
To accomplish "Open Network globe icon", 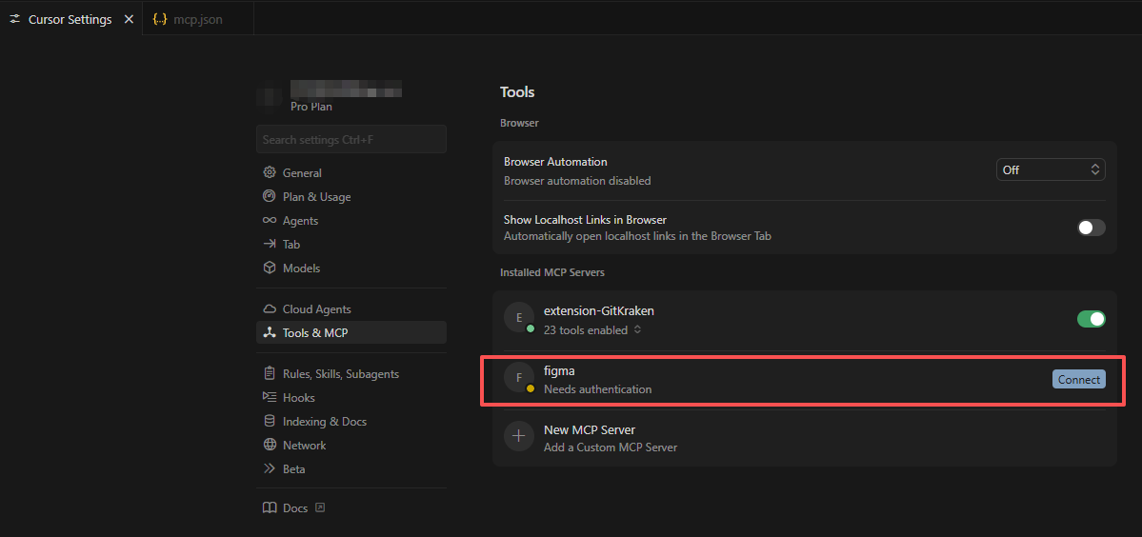I will pyautogui.click(x=270, y=446).
